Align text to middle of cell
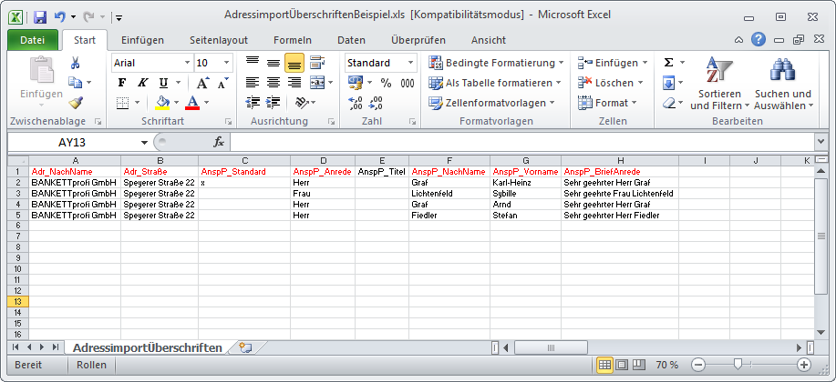 point(274,63)
